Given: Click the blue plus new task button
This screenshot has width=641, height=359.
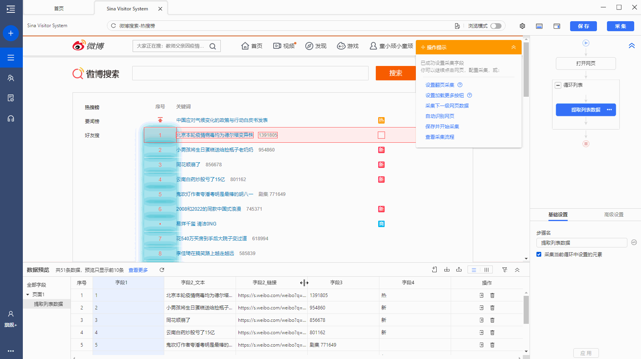Looking at the screenshot, I should point(11,33).
